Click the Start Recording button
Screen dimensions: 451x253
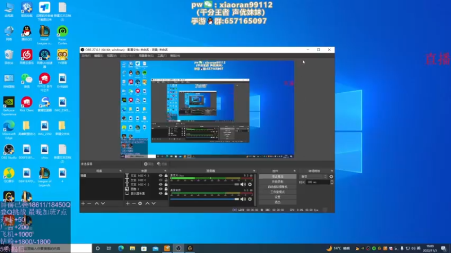[x=277, y=182]
